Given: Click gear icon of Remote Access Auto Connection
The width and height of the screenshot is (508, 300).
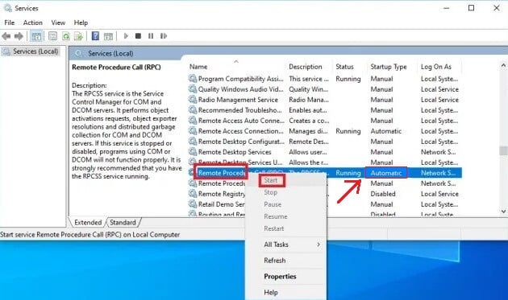Looking at the screenshot, I should 193,121.
